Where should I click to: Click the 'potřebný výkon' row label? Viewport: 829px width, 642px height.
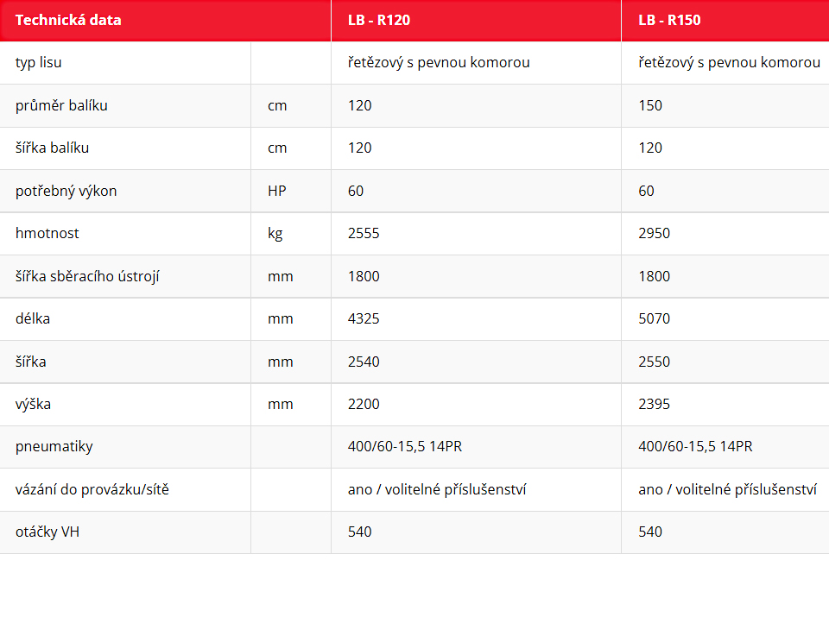pyautogui.click(x=66, y=191)
